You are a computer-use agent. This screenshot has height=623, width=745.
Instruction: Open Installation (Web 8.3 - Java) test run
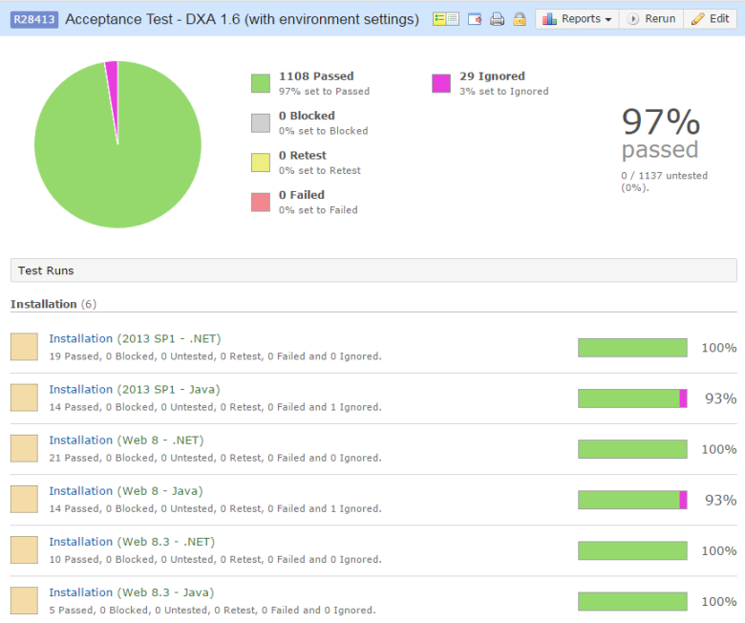click(131, 592)
